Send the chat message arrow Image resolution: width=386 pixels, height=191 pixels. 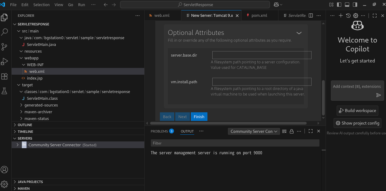pyautogui.click(x=379, y=95)
